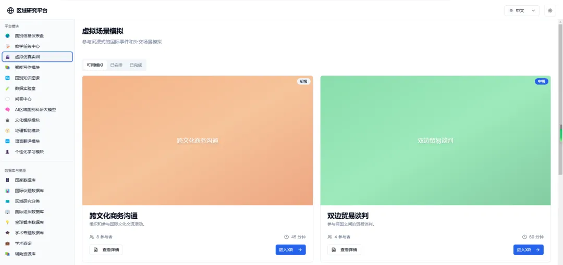Open 语言翻译模块 via its blue icon
This screenshot has height=265, width=563.
(7, 141)
